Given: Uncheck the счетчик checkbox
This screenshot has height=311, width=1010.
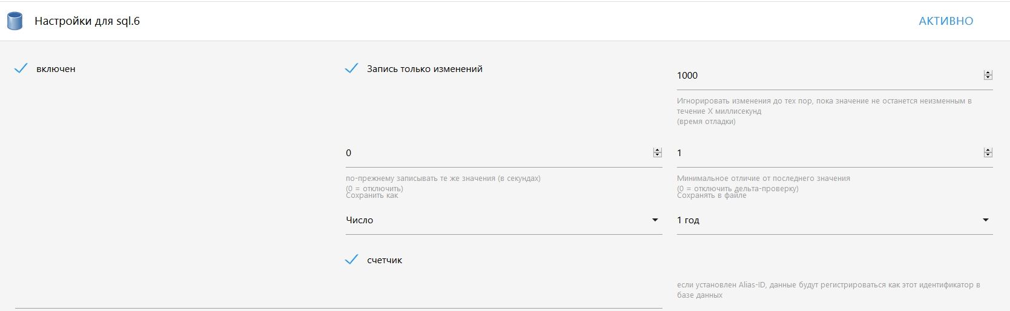Looking at the screenshot, I should tap(351, 260).
